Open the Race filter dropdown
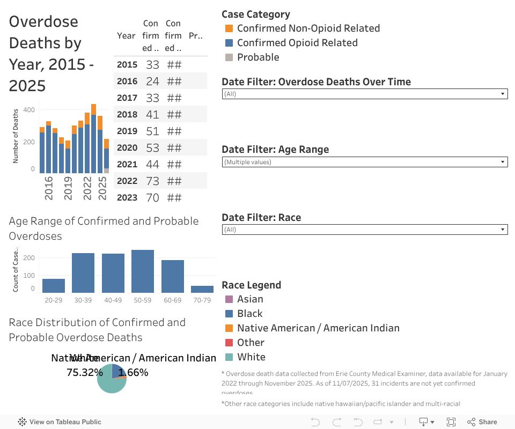 365,230
